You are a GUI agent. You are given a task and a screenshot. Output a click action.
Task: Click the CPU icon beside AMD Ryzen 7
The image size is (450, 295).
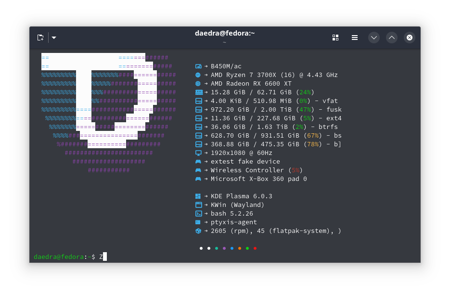pyautogui.click(x=198, y=75)
